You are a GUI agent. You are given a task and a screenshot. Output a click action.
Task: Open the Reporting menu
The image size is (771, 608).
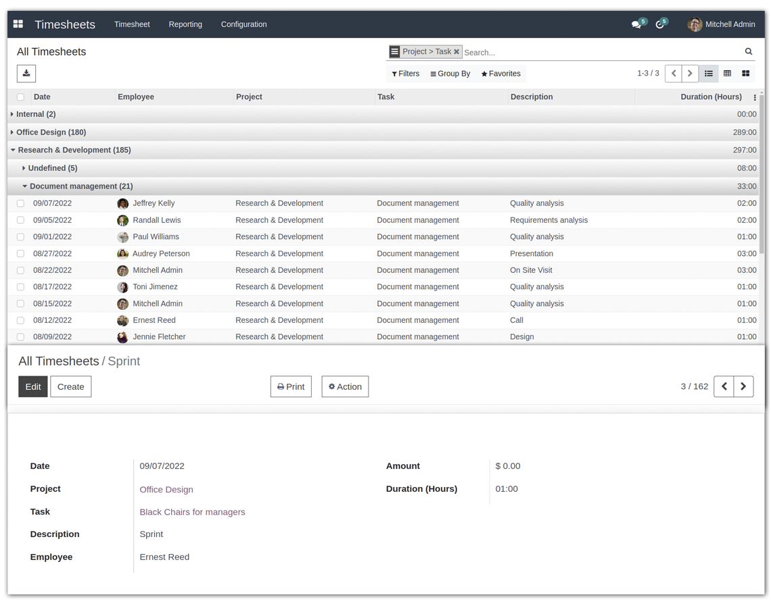(185, 24)
